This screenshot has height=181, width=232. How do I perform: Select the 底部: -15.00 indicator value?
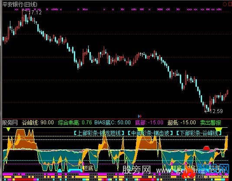(x=149, y=123)
